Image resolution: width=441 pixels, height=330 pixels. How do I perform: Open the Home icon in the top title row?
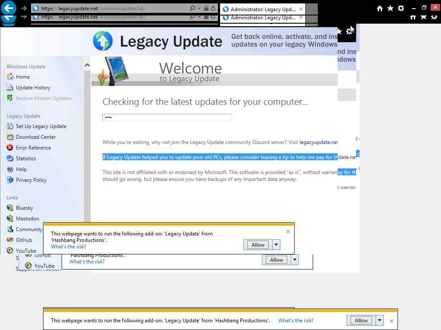pos(380,9)
